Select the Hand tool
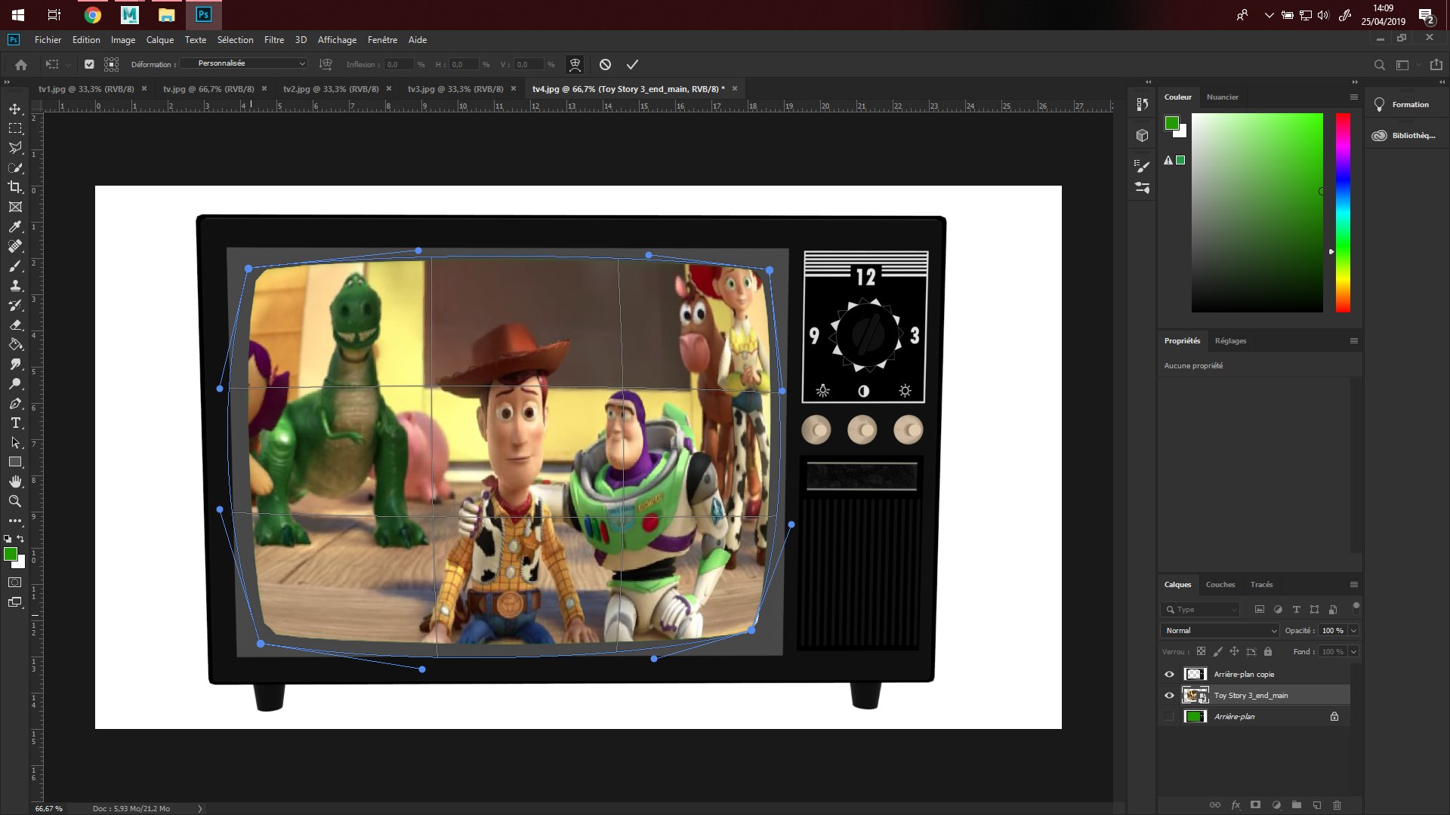Screen dimensions: 1450x815 [x=15, y=481]
